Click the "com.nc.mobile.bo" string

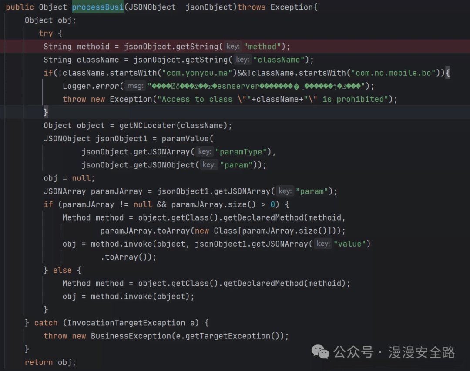pos(393,73)
